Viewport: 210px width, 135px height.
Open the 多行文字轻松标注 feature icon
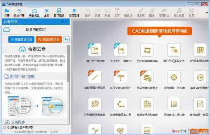click(x=121, y=77)
